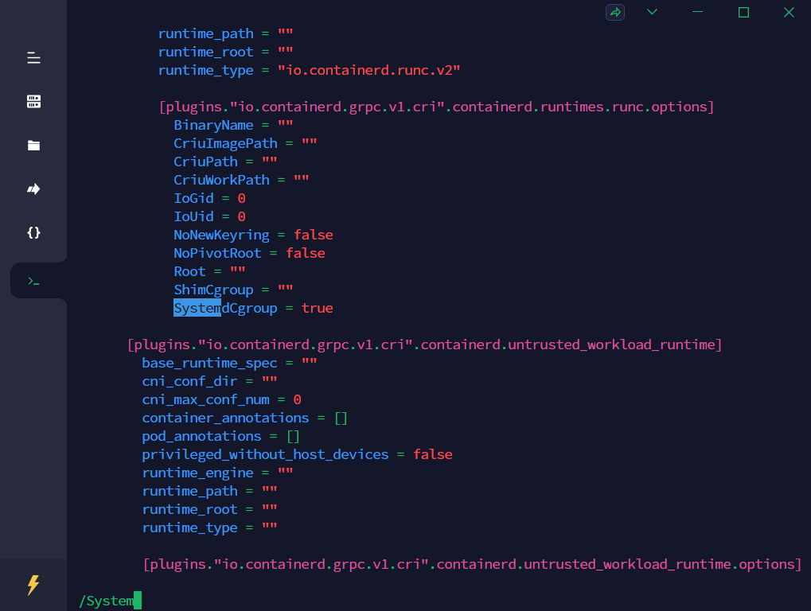Click the privileged_without_host_devices key
Viewport: 811px width, 611px height.
(265, 454)
